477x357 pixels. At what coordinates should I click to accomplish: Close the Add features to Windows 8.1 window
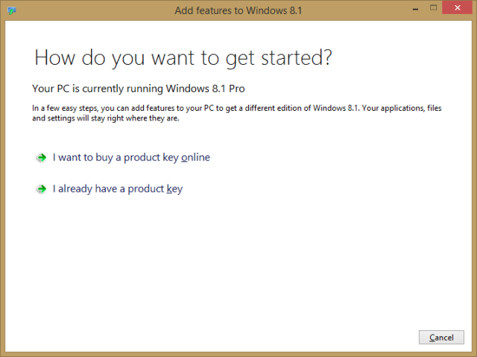click(x=457, y=7)
